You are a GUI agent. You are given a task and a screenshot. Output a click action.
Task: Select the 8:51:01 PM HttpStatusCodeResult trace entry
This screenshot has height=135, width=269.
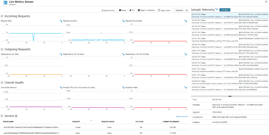(x=230, y=39)
